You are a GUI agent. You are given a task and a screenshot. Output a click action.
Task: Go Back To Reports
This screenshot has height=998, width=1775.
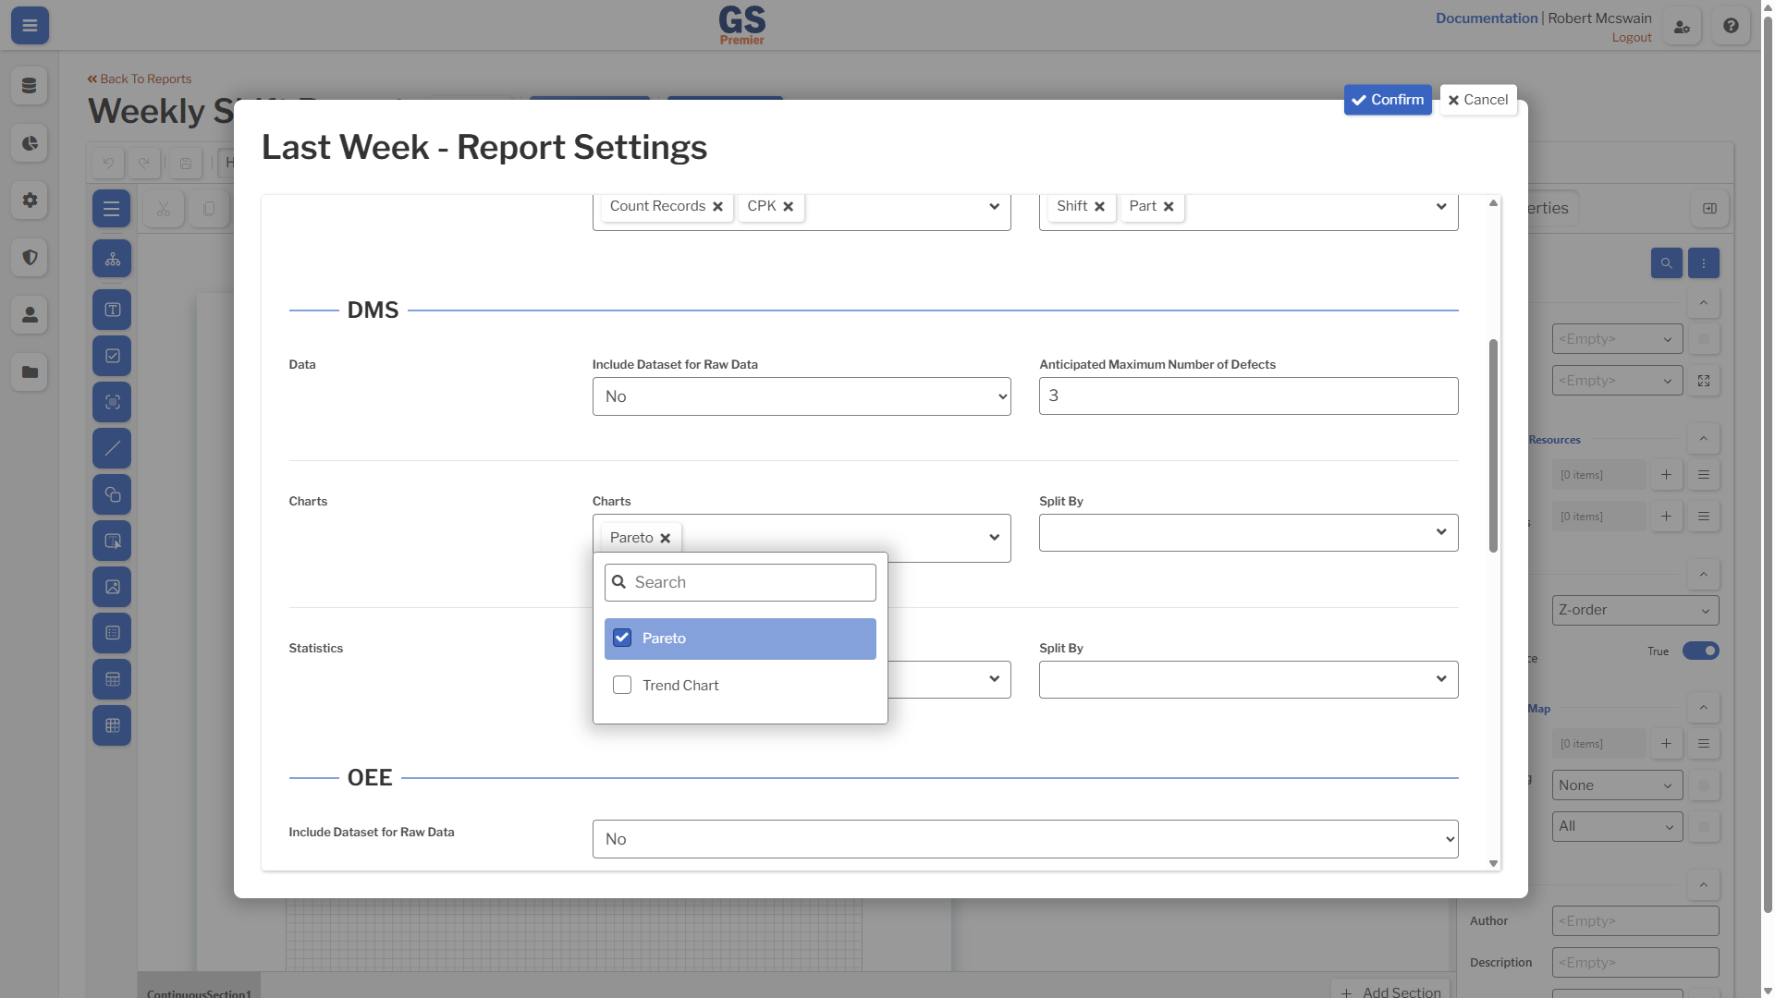pyautogui.click(x=140, y=79)
